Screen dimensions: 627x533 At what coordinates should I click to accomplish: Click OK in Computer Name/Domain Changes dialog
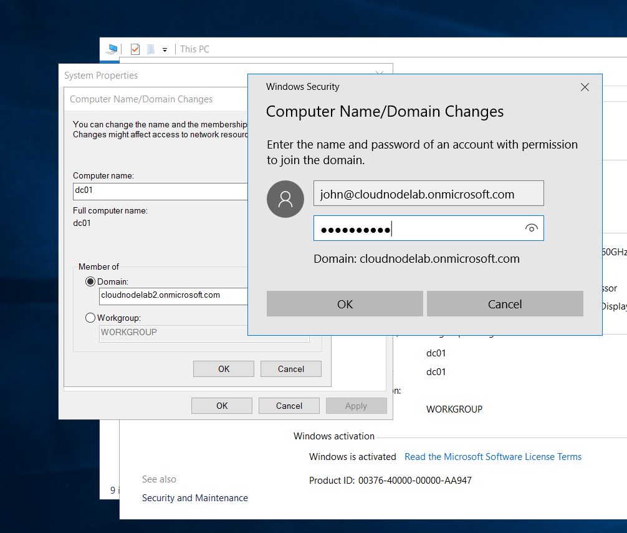coord(224,369)
